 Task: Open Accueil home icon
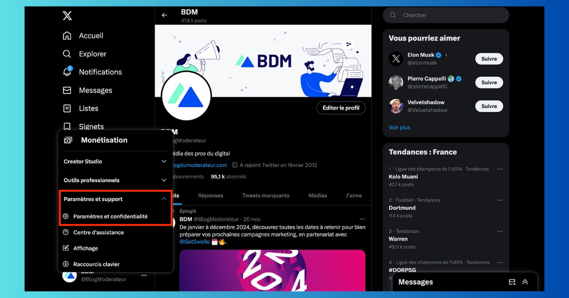tap(67, 36)
